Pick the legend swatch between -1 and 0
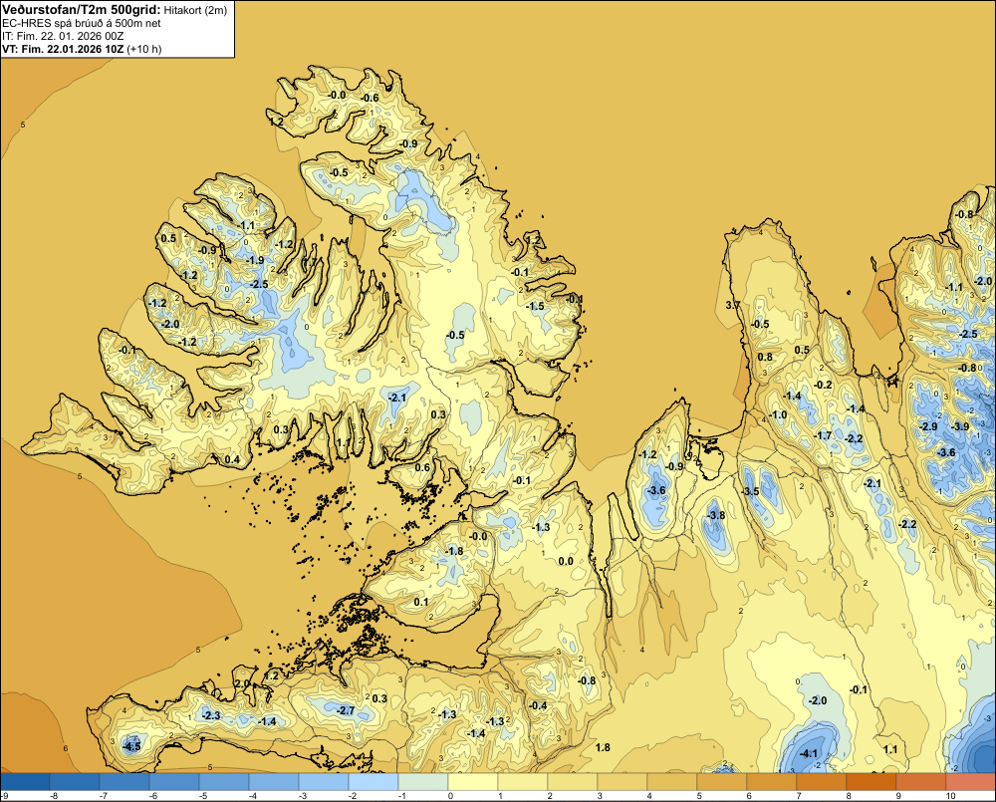This screenshot has width=996, height=802. pyautogui.click(x=423, y=781)
